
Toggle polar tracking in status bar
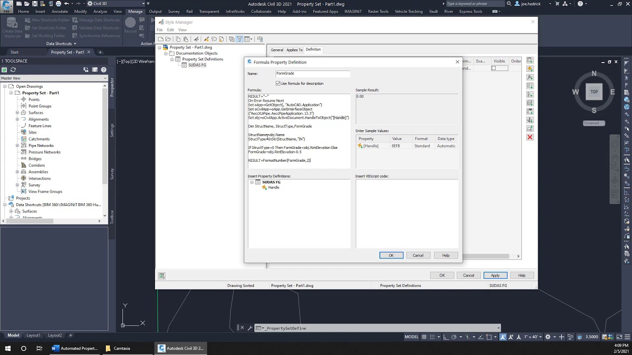453,337
